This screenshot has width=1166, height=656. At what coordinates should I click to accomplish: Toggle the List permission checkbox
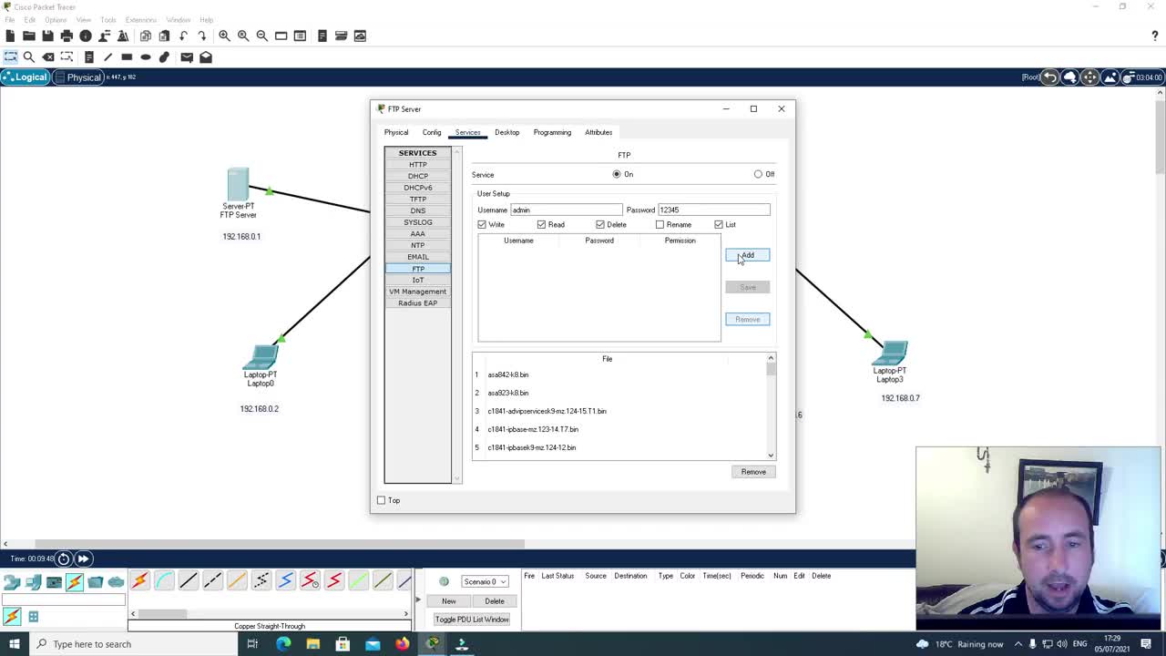point(719,224)
